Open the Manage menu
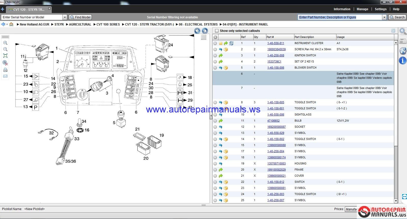Viewport: 407px width, 219px height. pos(362,9)
